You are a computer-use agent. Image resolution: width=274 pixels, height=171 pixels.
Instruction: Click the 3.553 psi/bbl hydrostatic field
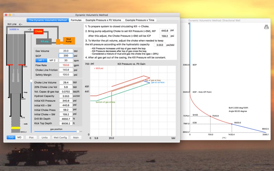[160, 45]
